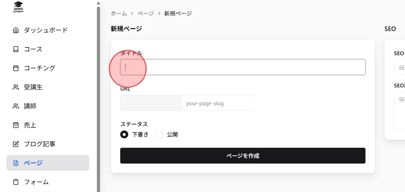Click the ダッシュボード home icon
The height and width of the screenshot is (192, 405).
point(16,30)
